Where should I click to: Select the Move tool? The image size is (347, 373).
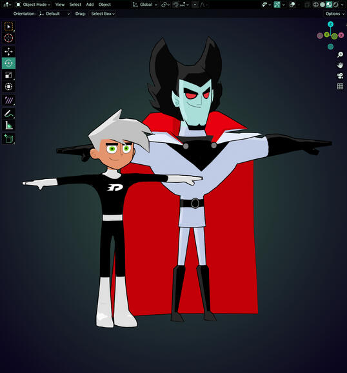(9, 52)
